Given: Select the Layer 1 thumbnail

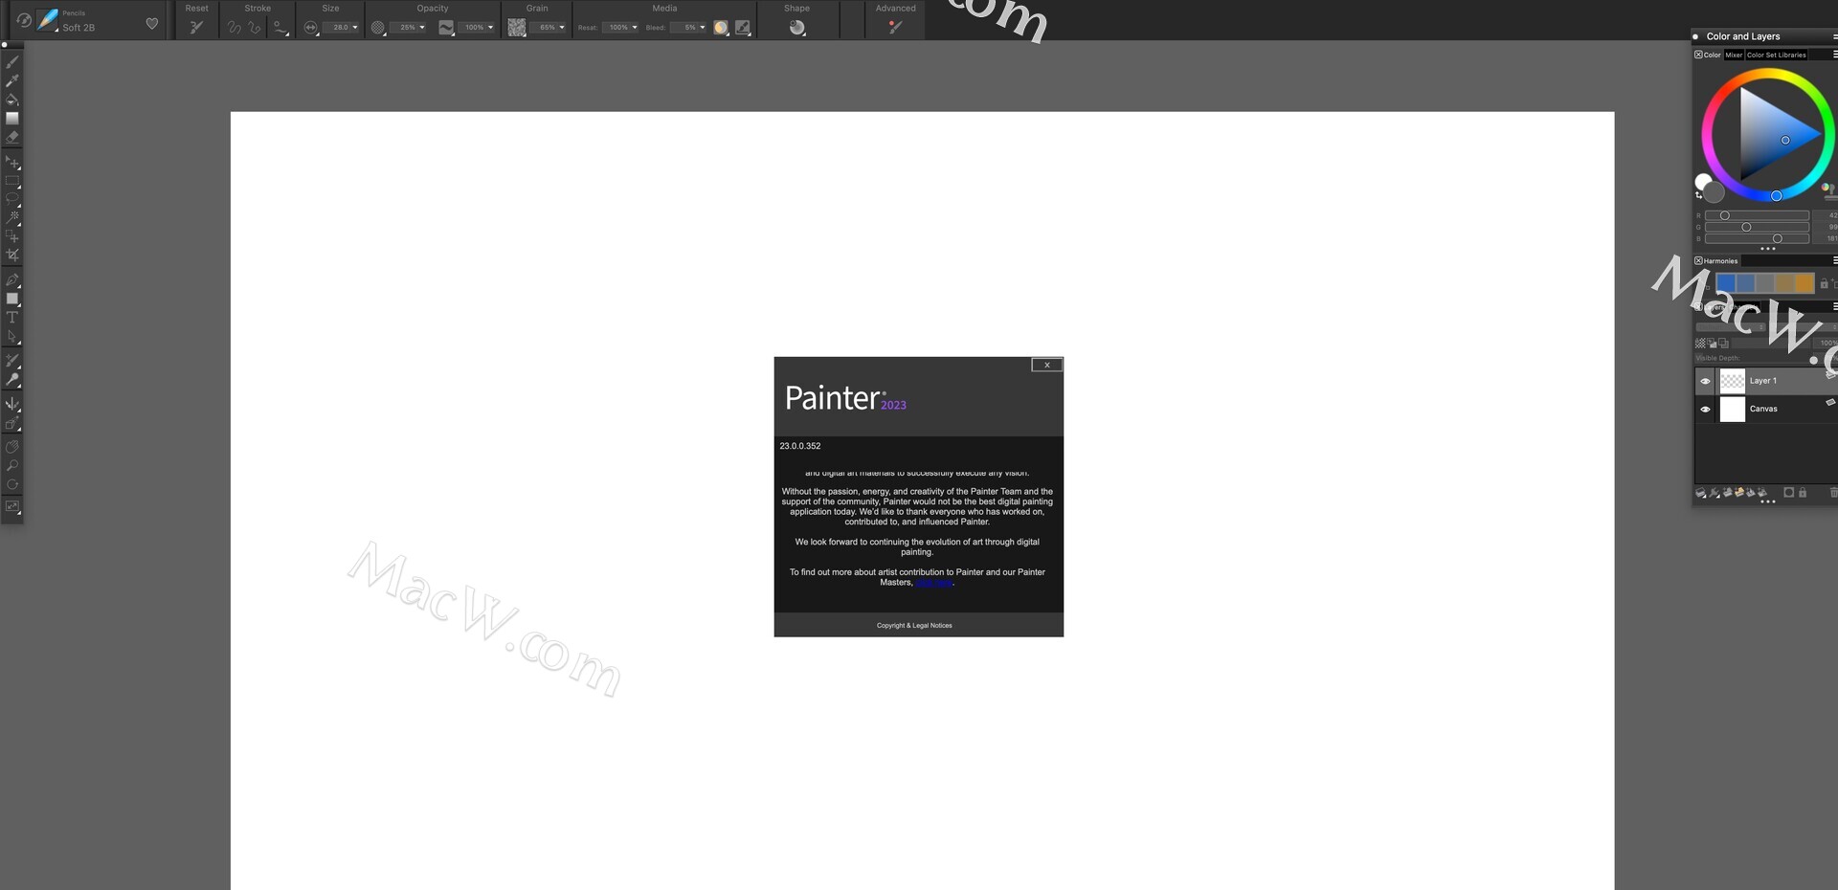Looking at the screenshot, I should (x=1732, y=381).
